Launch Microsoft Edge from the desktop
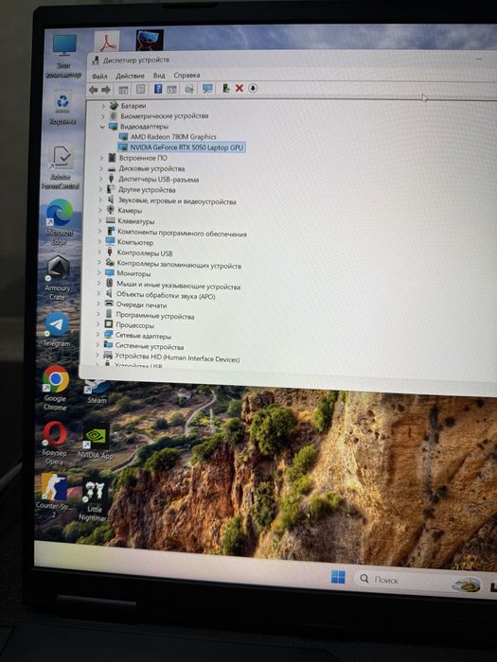Image resolution: width=497 pixels, height=662 pixels. tap(59, 221)
